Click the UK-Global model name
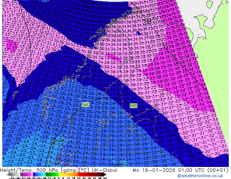Viewport: 231px width, 179px height. [105, 170]
